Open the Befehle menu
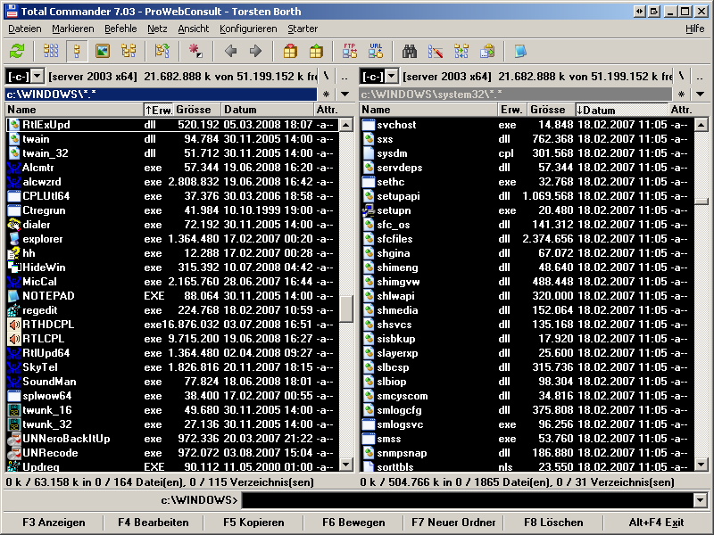 click(x=120, y=29)
